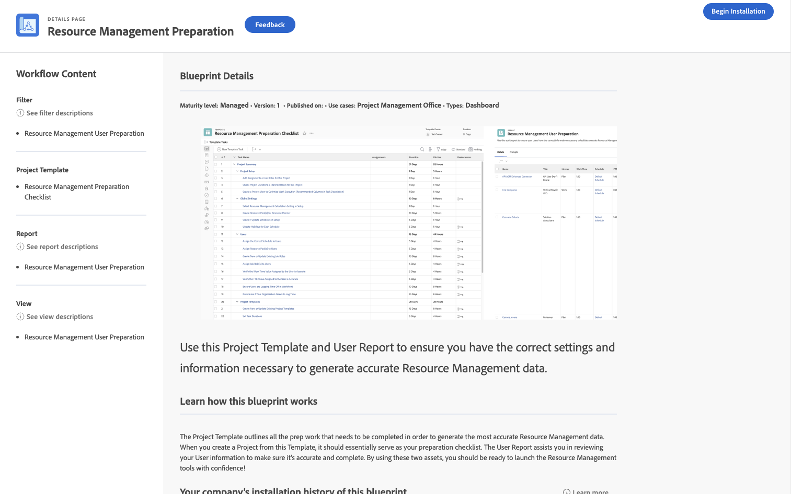Click the search magnifying glass in the template toolbar

tap(422, 149)
